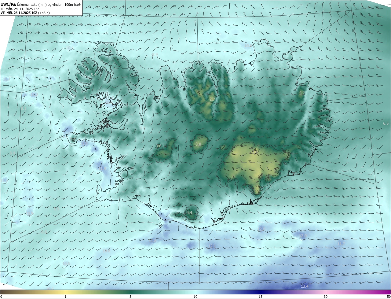This screenshot has height=299, width=391.
Task: Click the VT: Mið. 26.11.2025 10Z line
Action: pos(25,13)
